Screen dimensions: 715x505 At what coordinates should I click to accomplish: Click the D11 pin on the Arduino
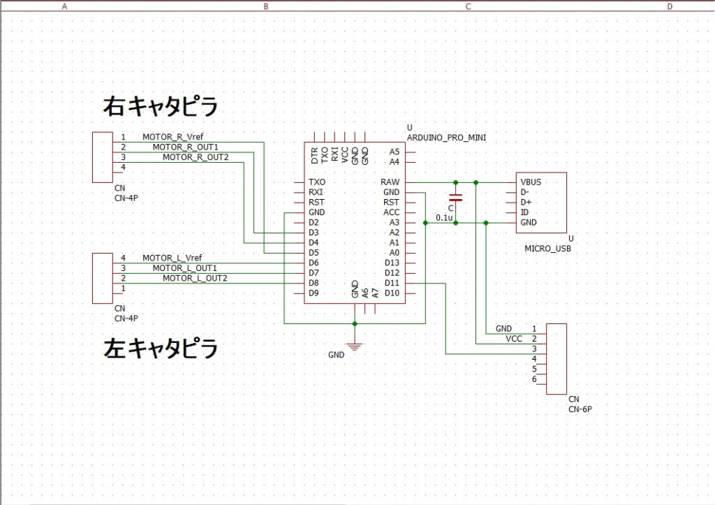(x=392, y=283)
